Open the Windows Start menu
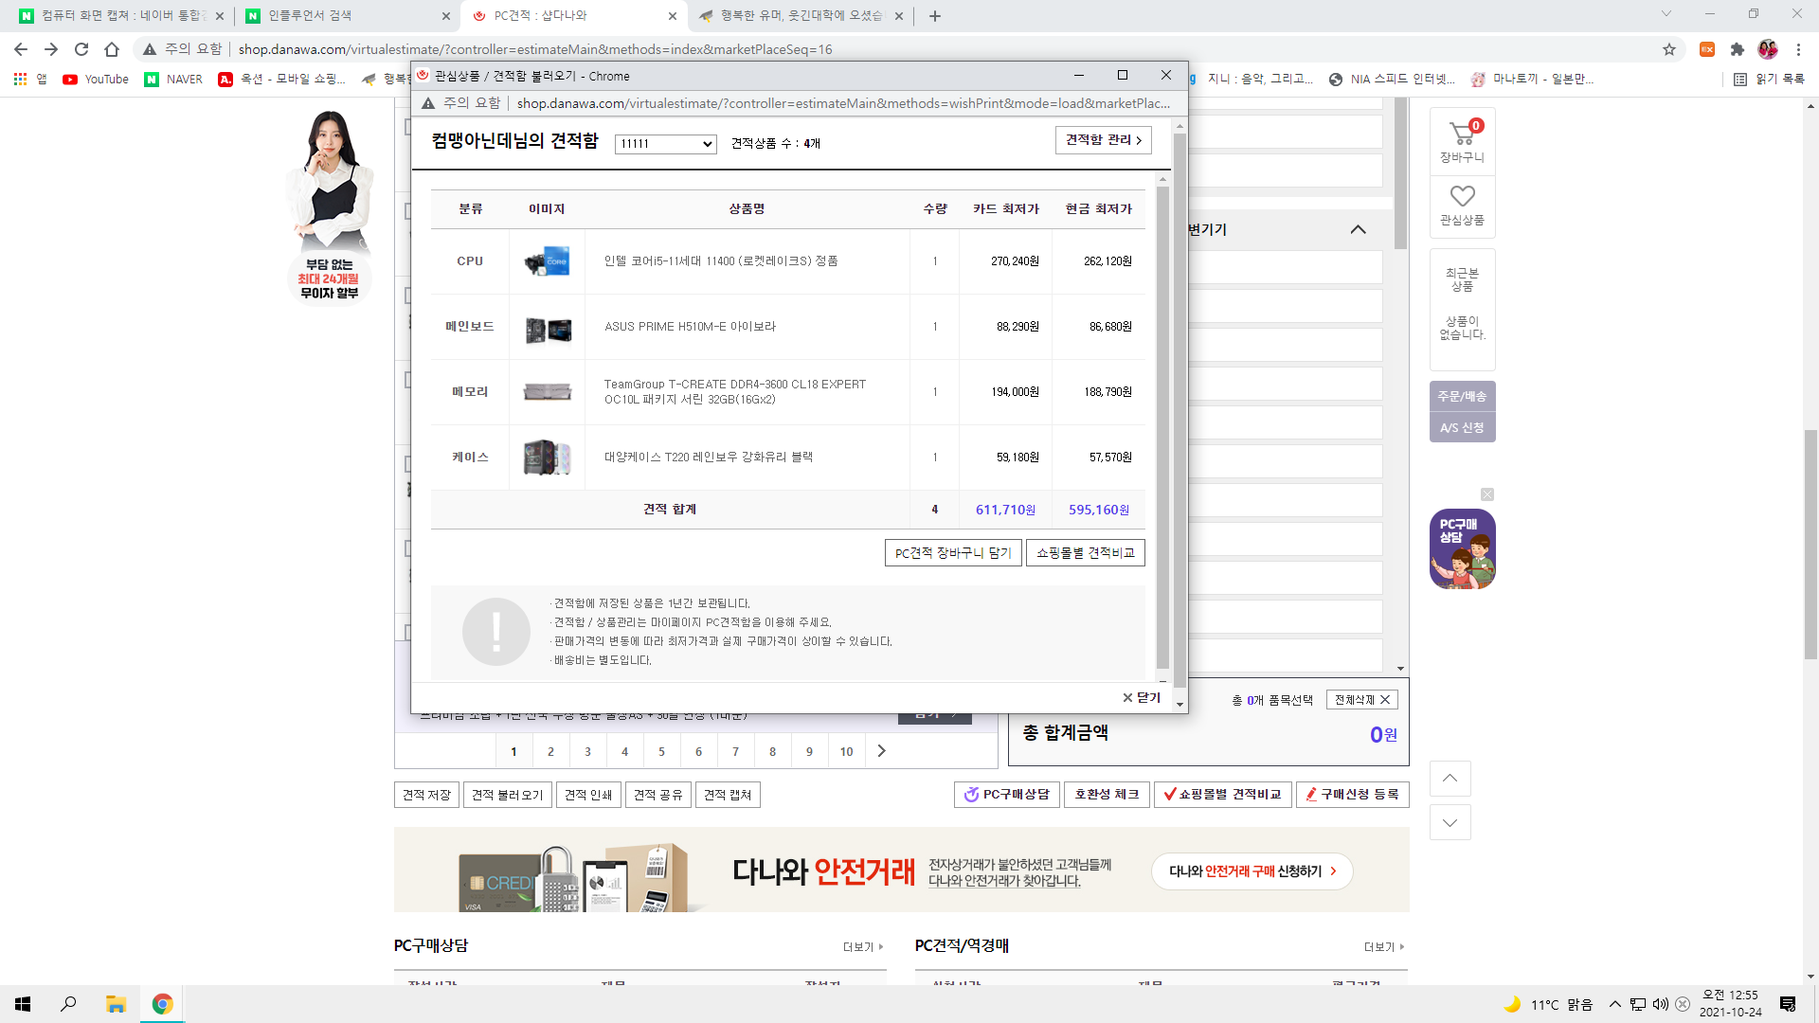Image resolution: width=1819 pixels, height=1023 pixels. pyautogui.click(x=23, y=1004)
